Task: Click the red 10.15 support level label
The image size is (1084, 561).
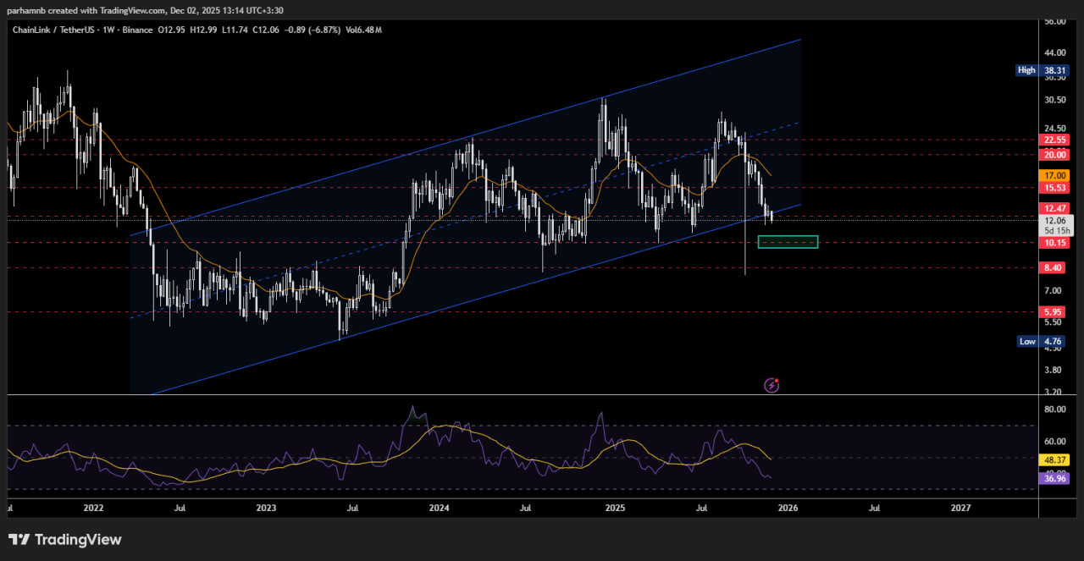Action: click(x=1054, y=243)
